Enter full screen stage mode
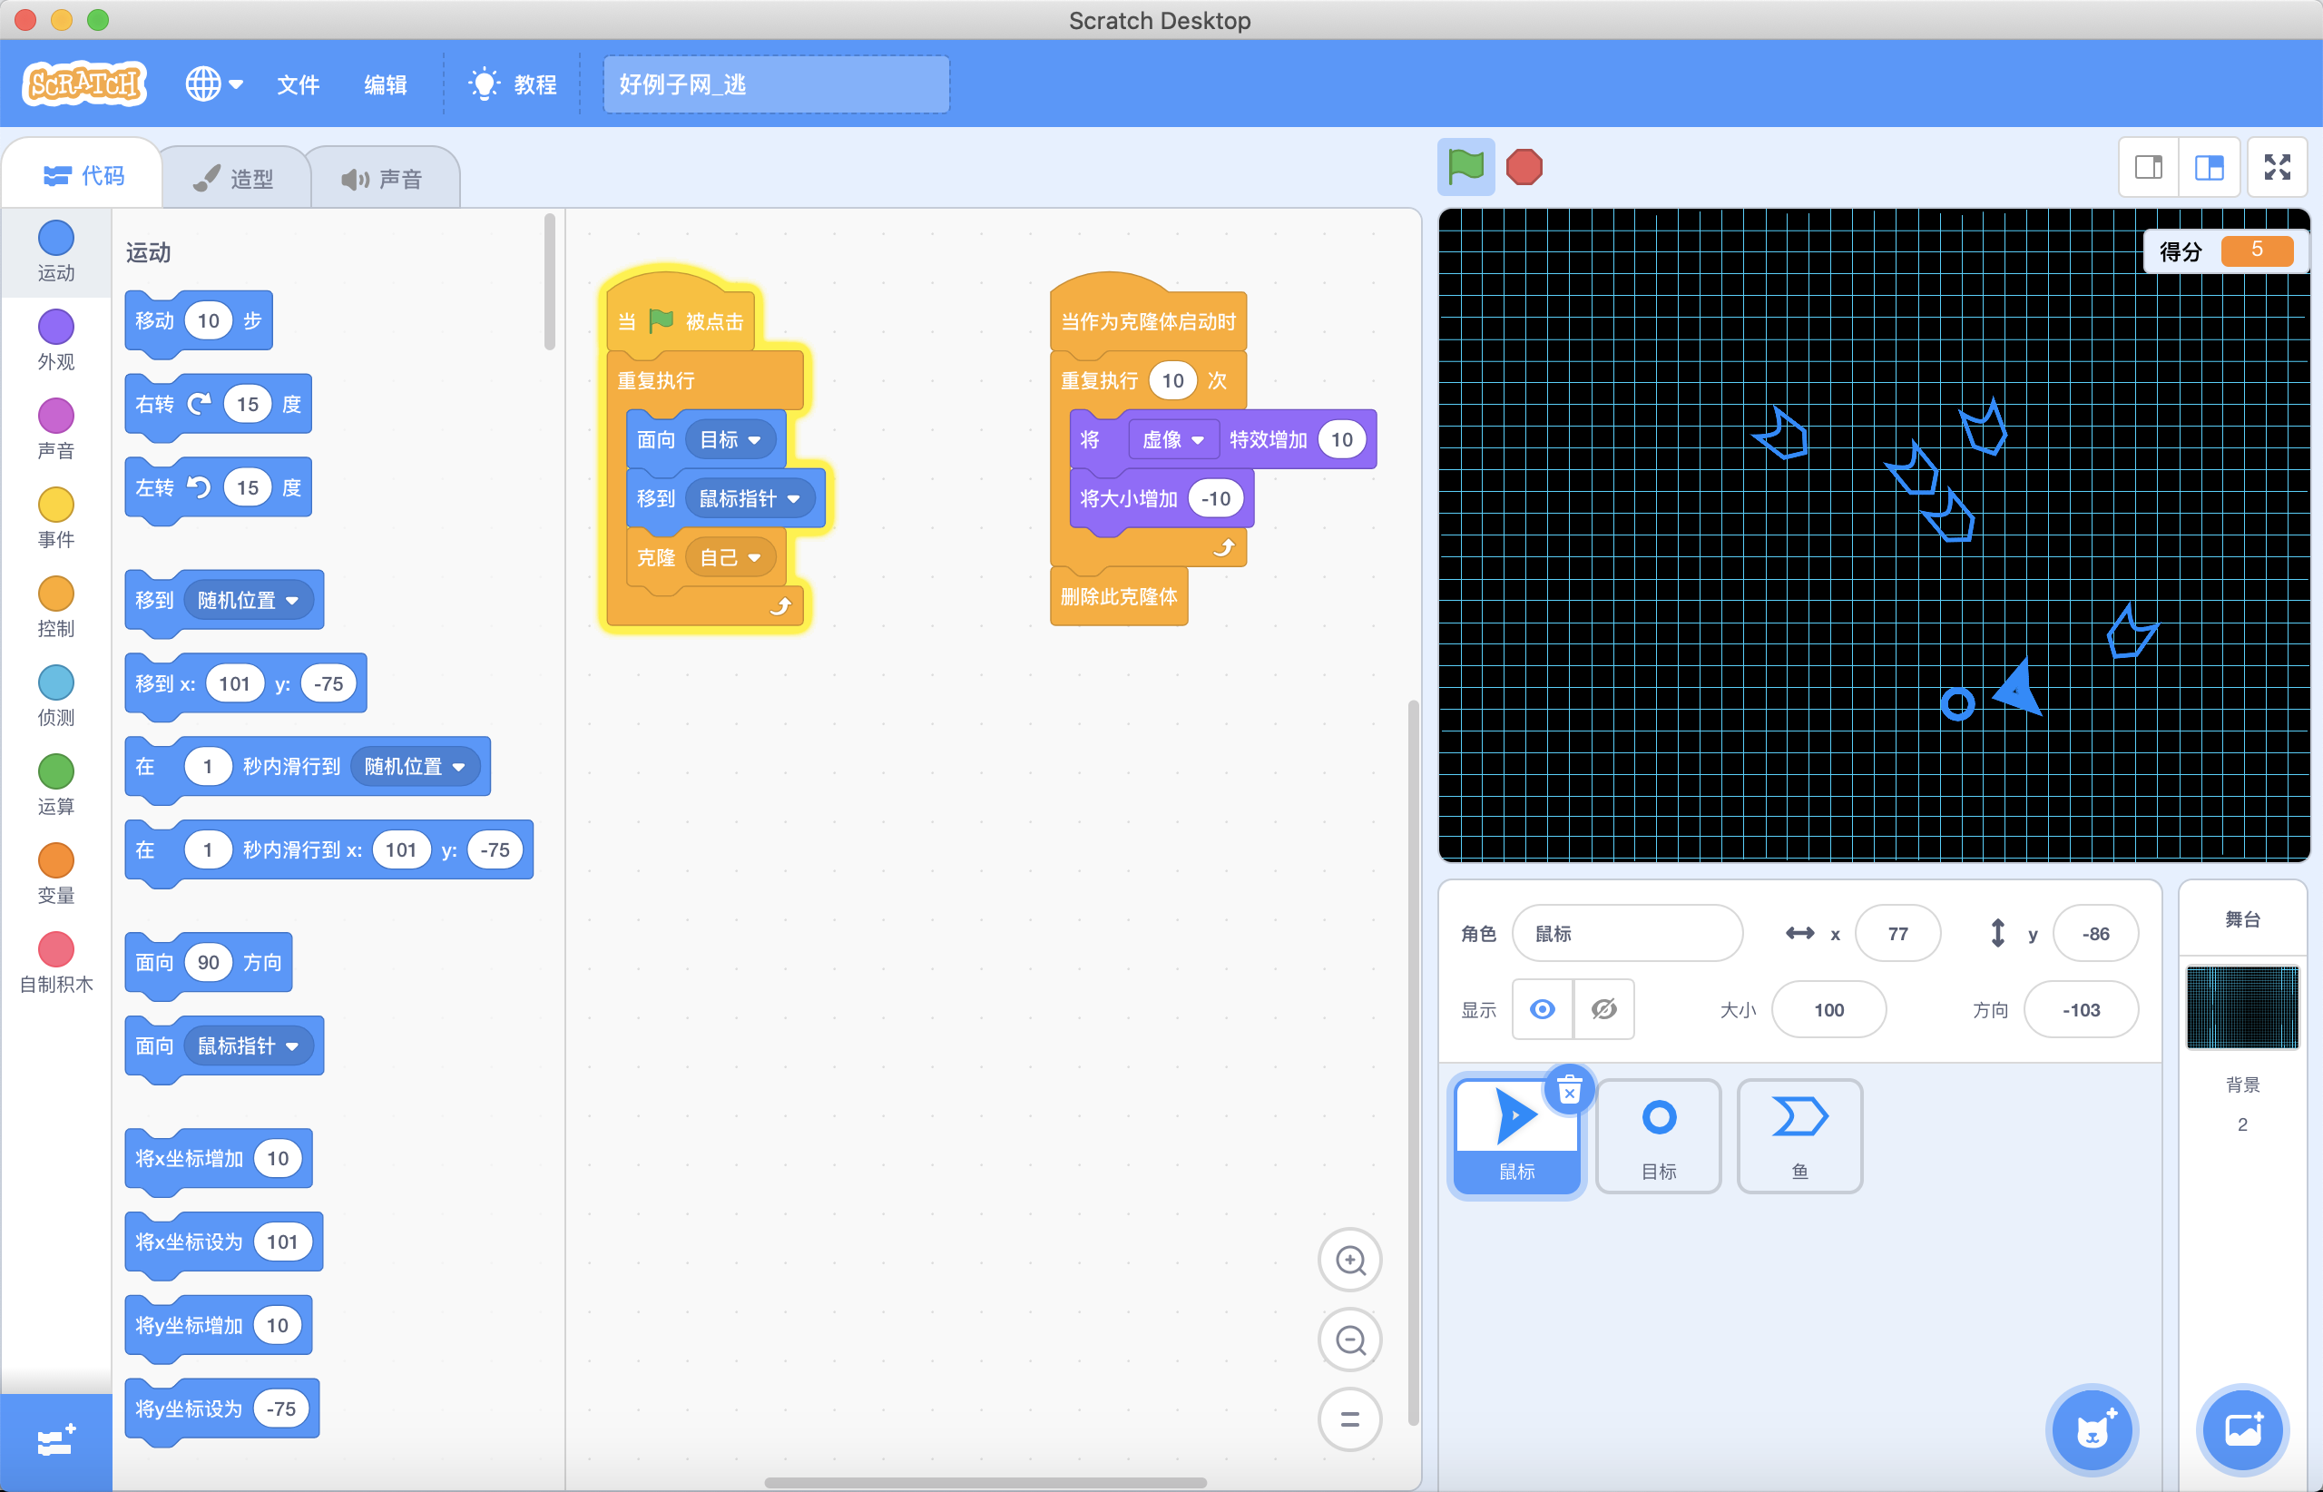This screenshot has height=1492, width=2323. coord(2278,168)
